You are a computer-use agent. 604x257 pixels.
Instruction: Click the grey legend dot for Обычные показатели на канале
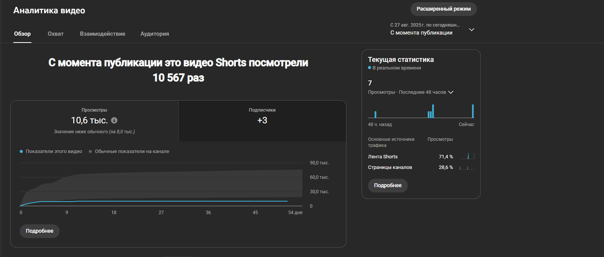point(90,151)
